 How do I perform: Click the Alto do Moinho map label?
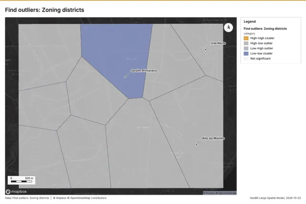coord(213,138)
